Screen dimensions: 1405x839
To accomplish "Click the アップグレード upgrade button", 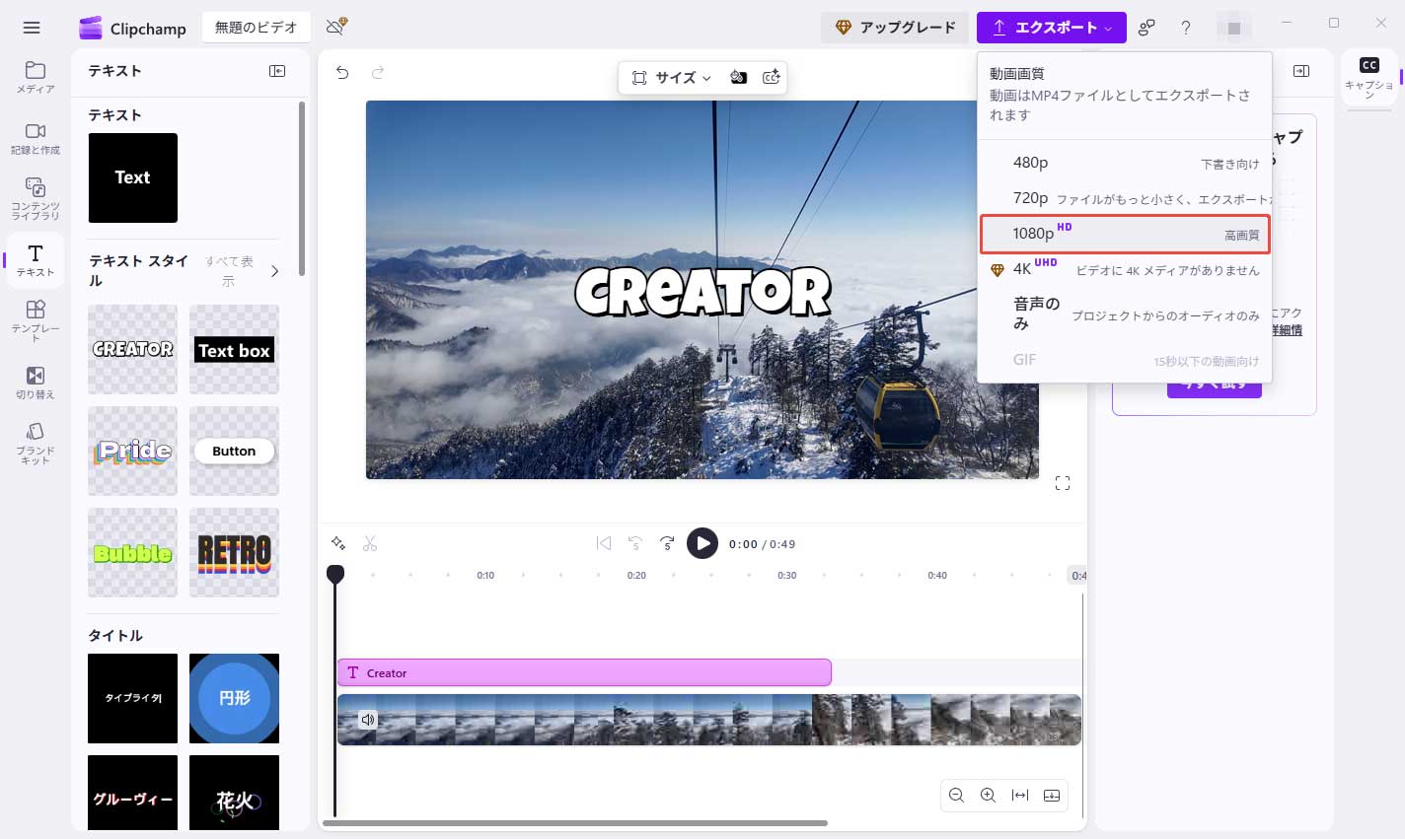I will 895,27.
